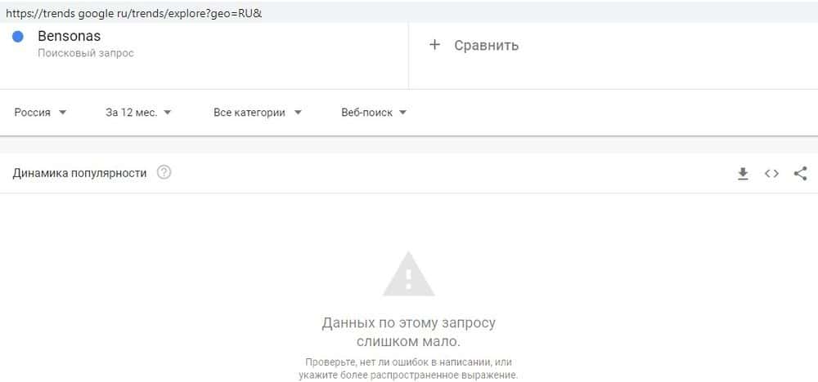Viewport: 818px width, 382px height.
Task: Open the Россия region dropdown
Action: click(x=40, y=113)
